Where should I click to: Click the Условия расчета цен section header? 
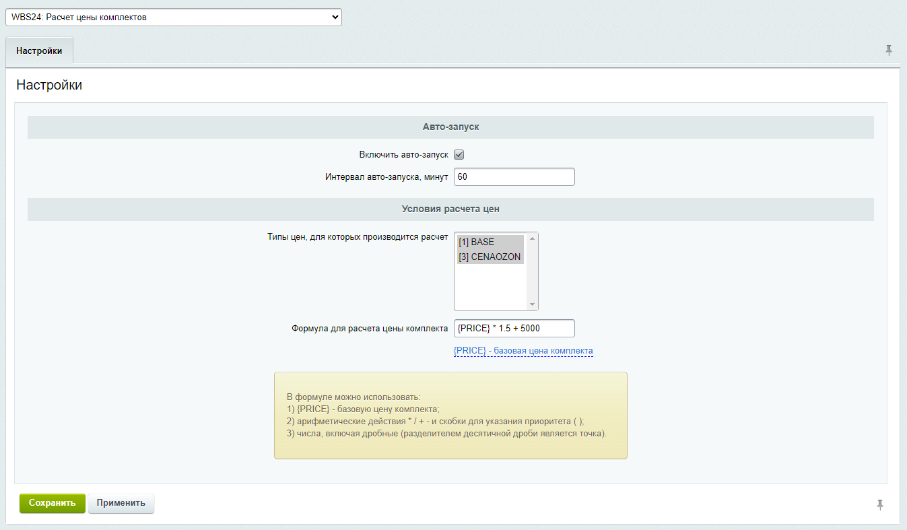pyautogui.click(x=450, y=209)
